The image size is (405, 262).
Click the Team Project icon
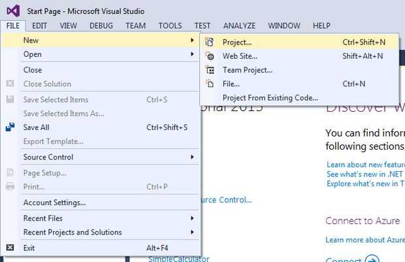click(210, 70)
